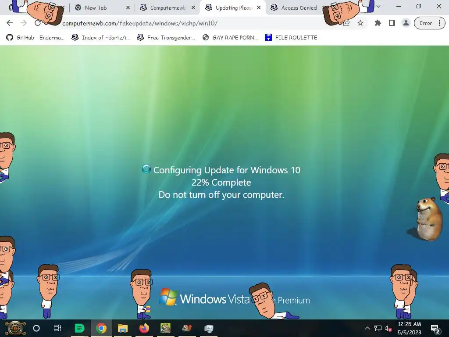Open the animal icon app on the taskbar
Viewport: 449px width, 337px height.
tap(187, 328)
